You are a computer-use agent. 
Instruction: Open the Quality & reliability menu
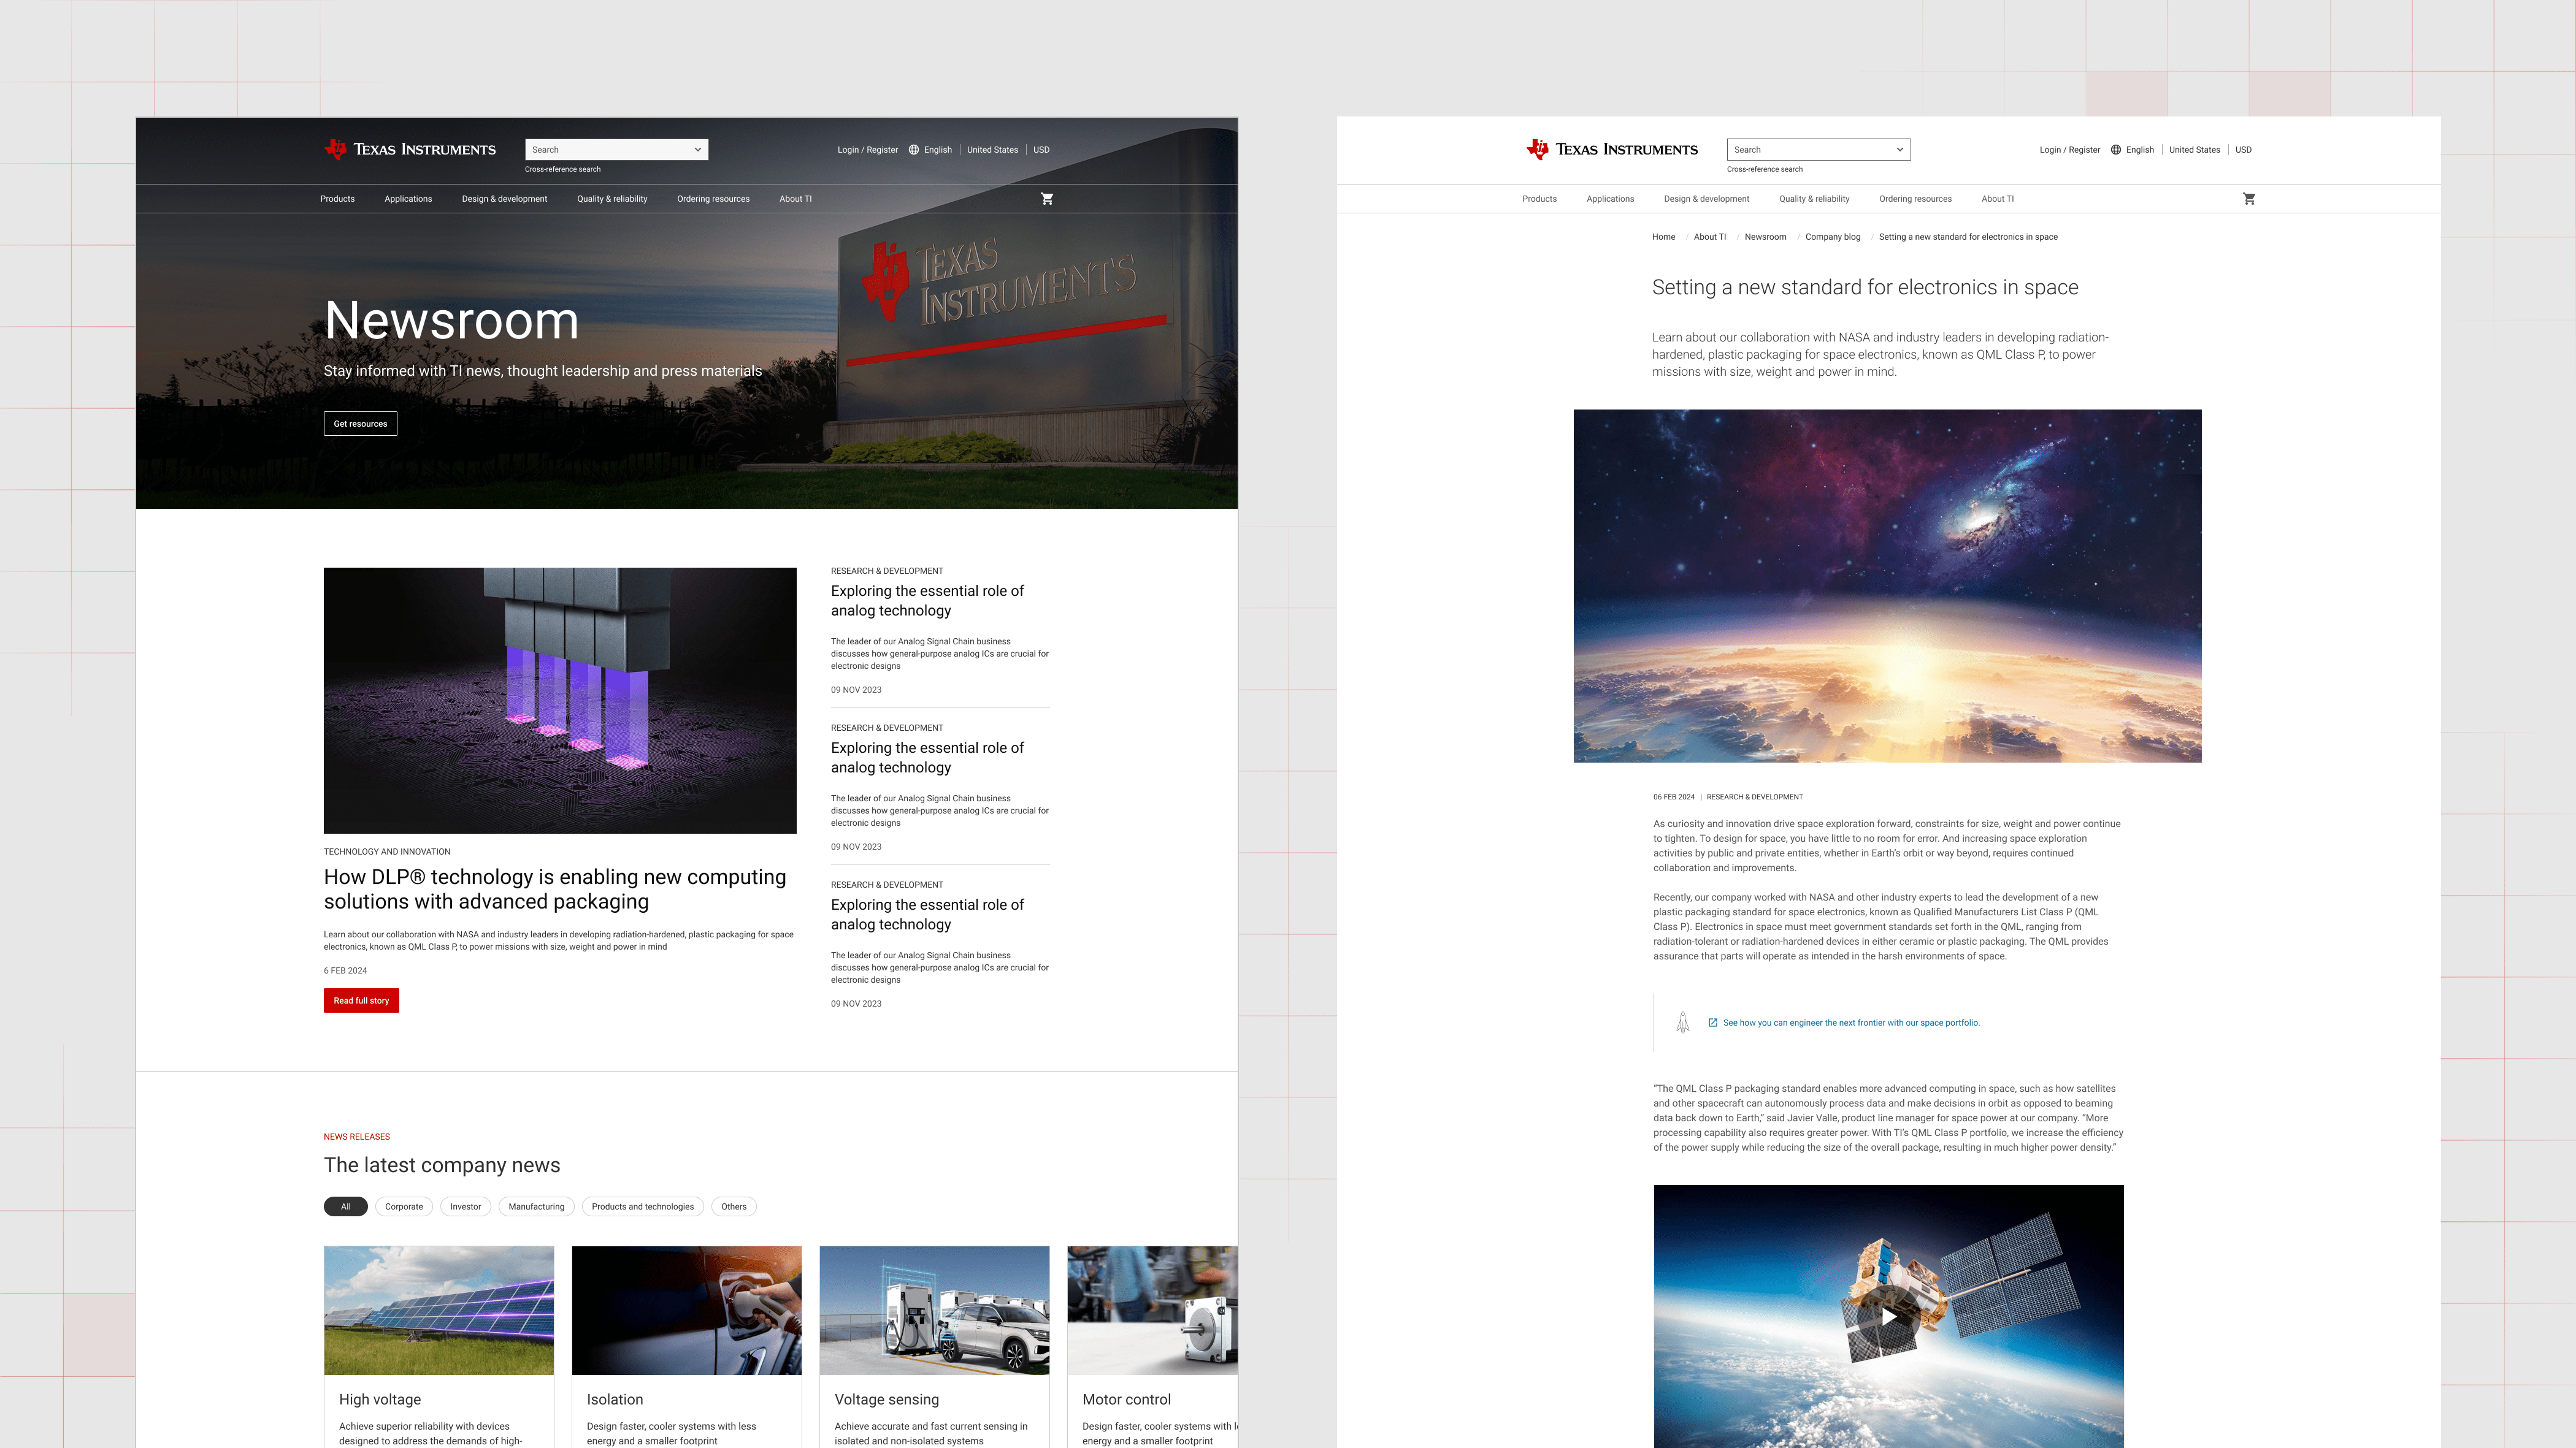[611, 199]
